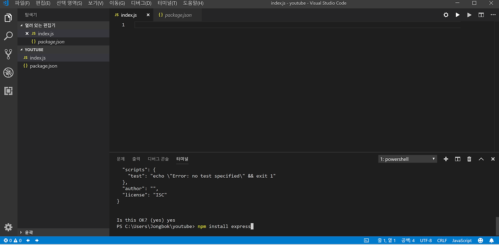Click the gear icon in editor title bar

point(446,15)
